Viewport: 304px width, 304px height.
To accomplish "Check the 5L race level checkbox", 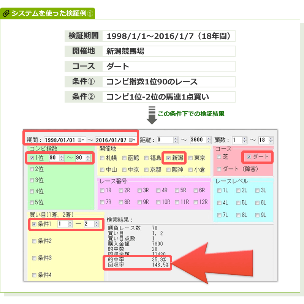I will click(x=238, y=203).
